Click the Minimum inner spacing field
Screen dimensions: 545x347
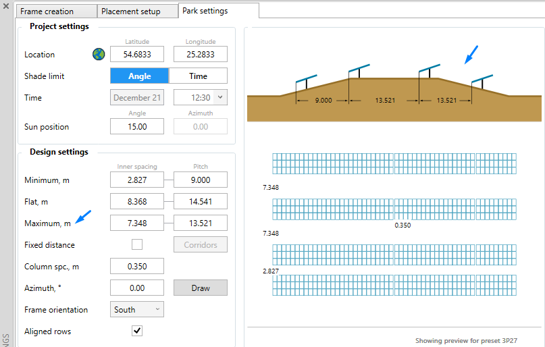pyautogui.click(x=137, y=180)
